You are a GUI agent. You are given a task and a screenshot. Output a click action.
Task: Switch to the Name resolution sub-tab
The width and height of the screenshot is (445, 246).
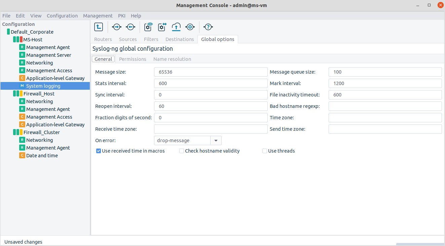172,59
